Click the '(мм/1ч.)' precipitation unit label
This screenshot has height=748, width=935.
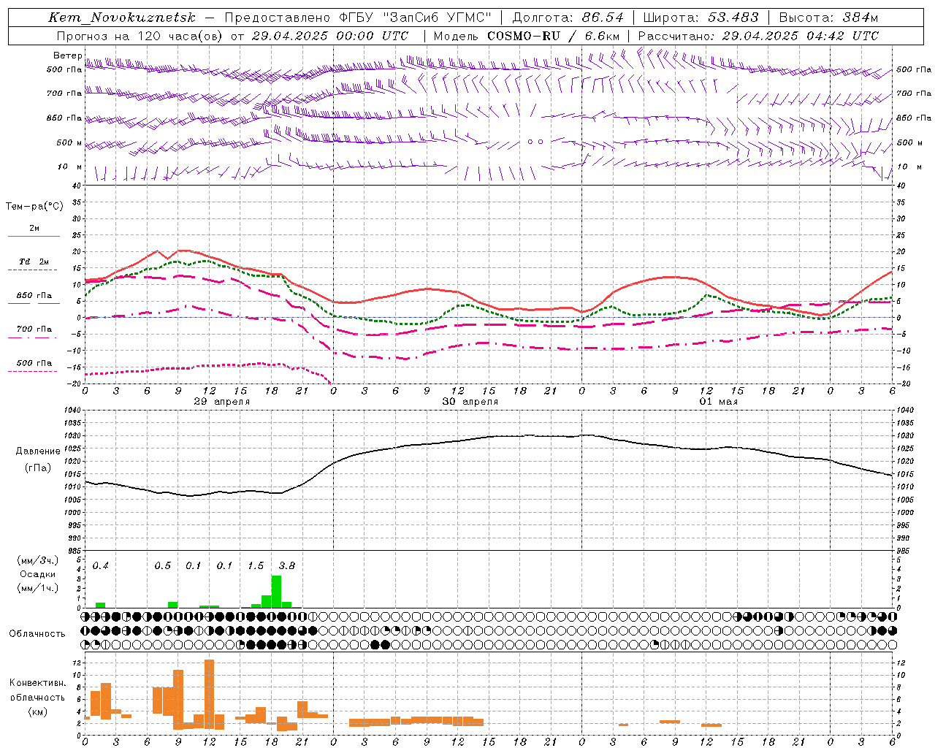point(37,588)
